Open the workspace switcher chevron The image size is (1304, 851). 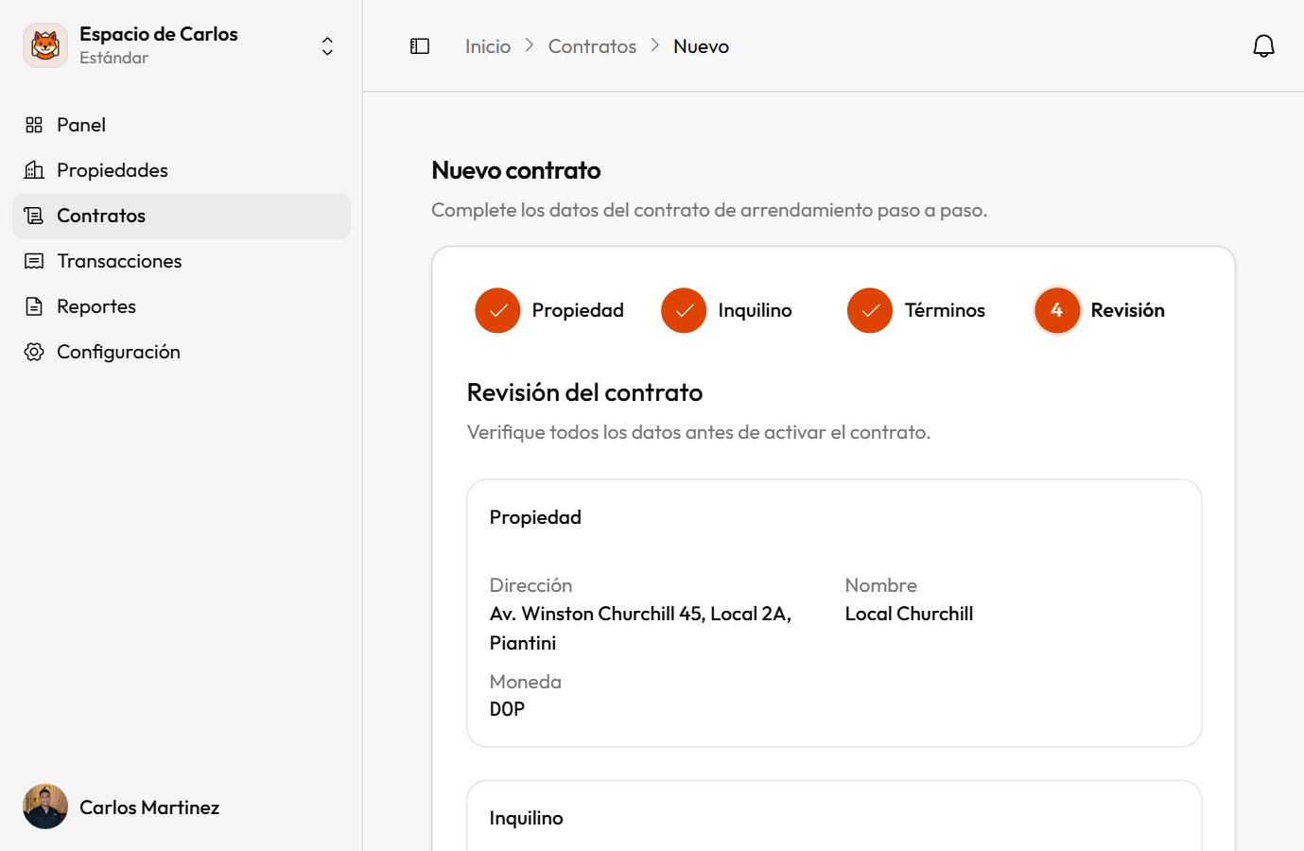pyautogui.click(x=327, y=46)
